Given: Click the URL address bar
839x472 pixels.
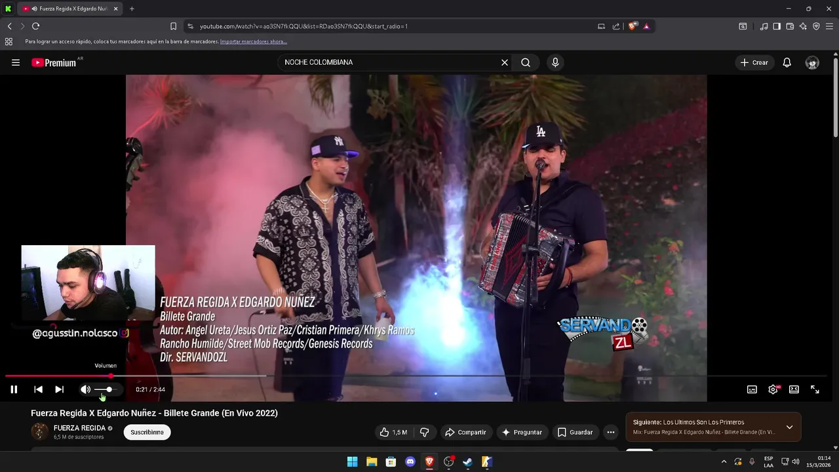Looking at the screenshot, I should click(393, 26).
